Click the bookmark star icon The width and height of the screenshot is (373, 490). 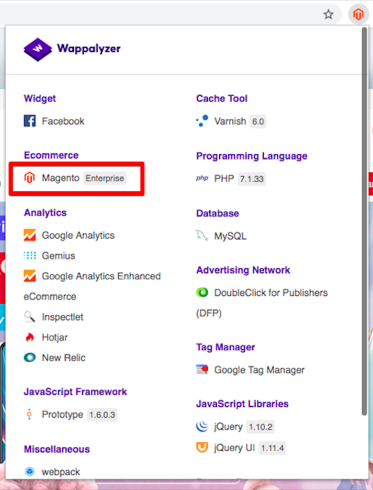328,14
